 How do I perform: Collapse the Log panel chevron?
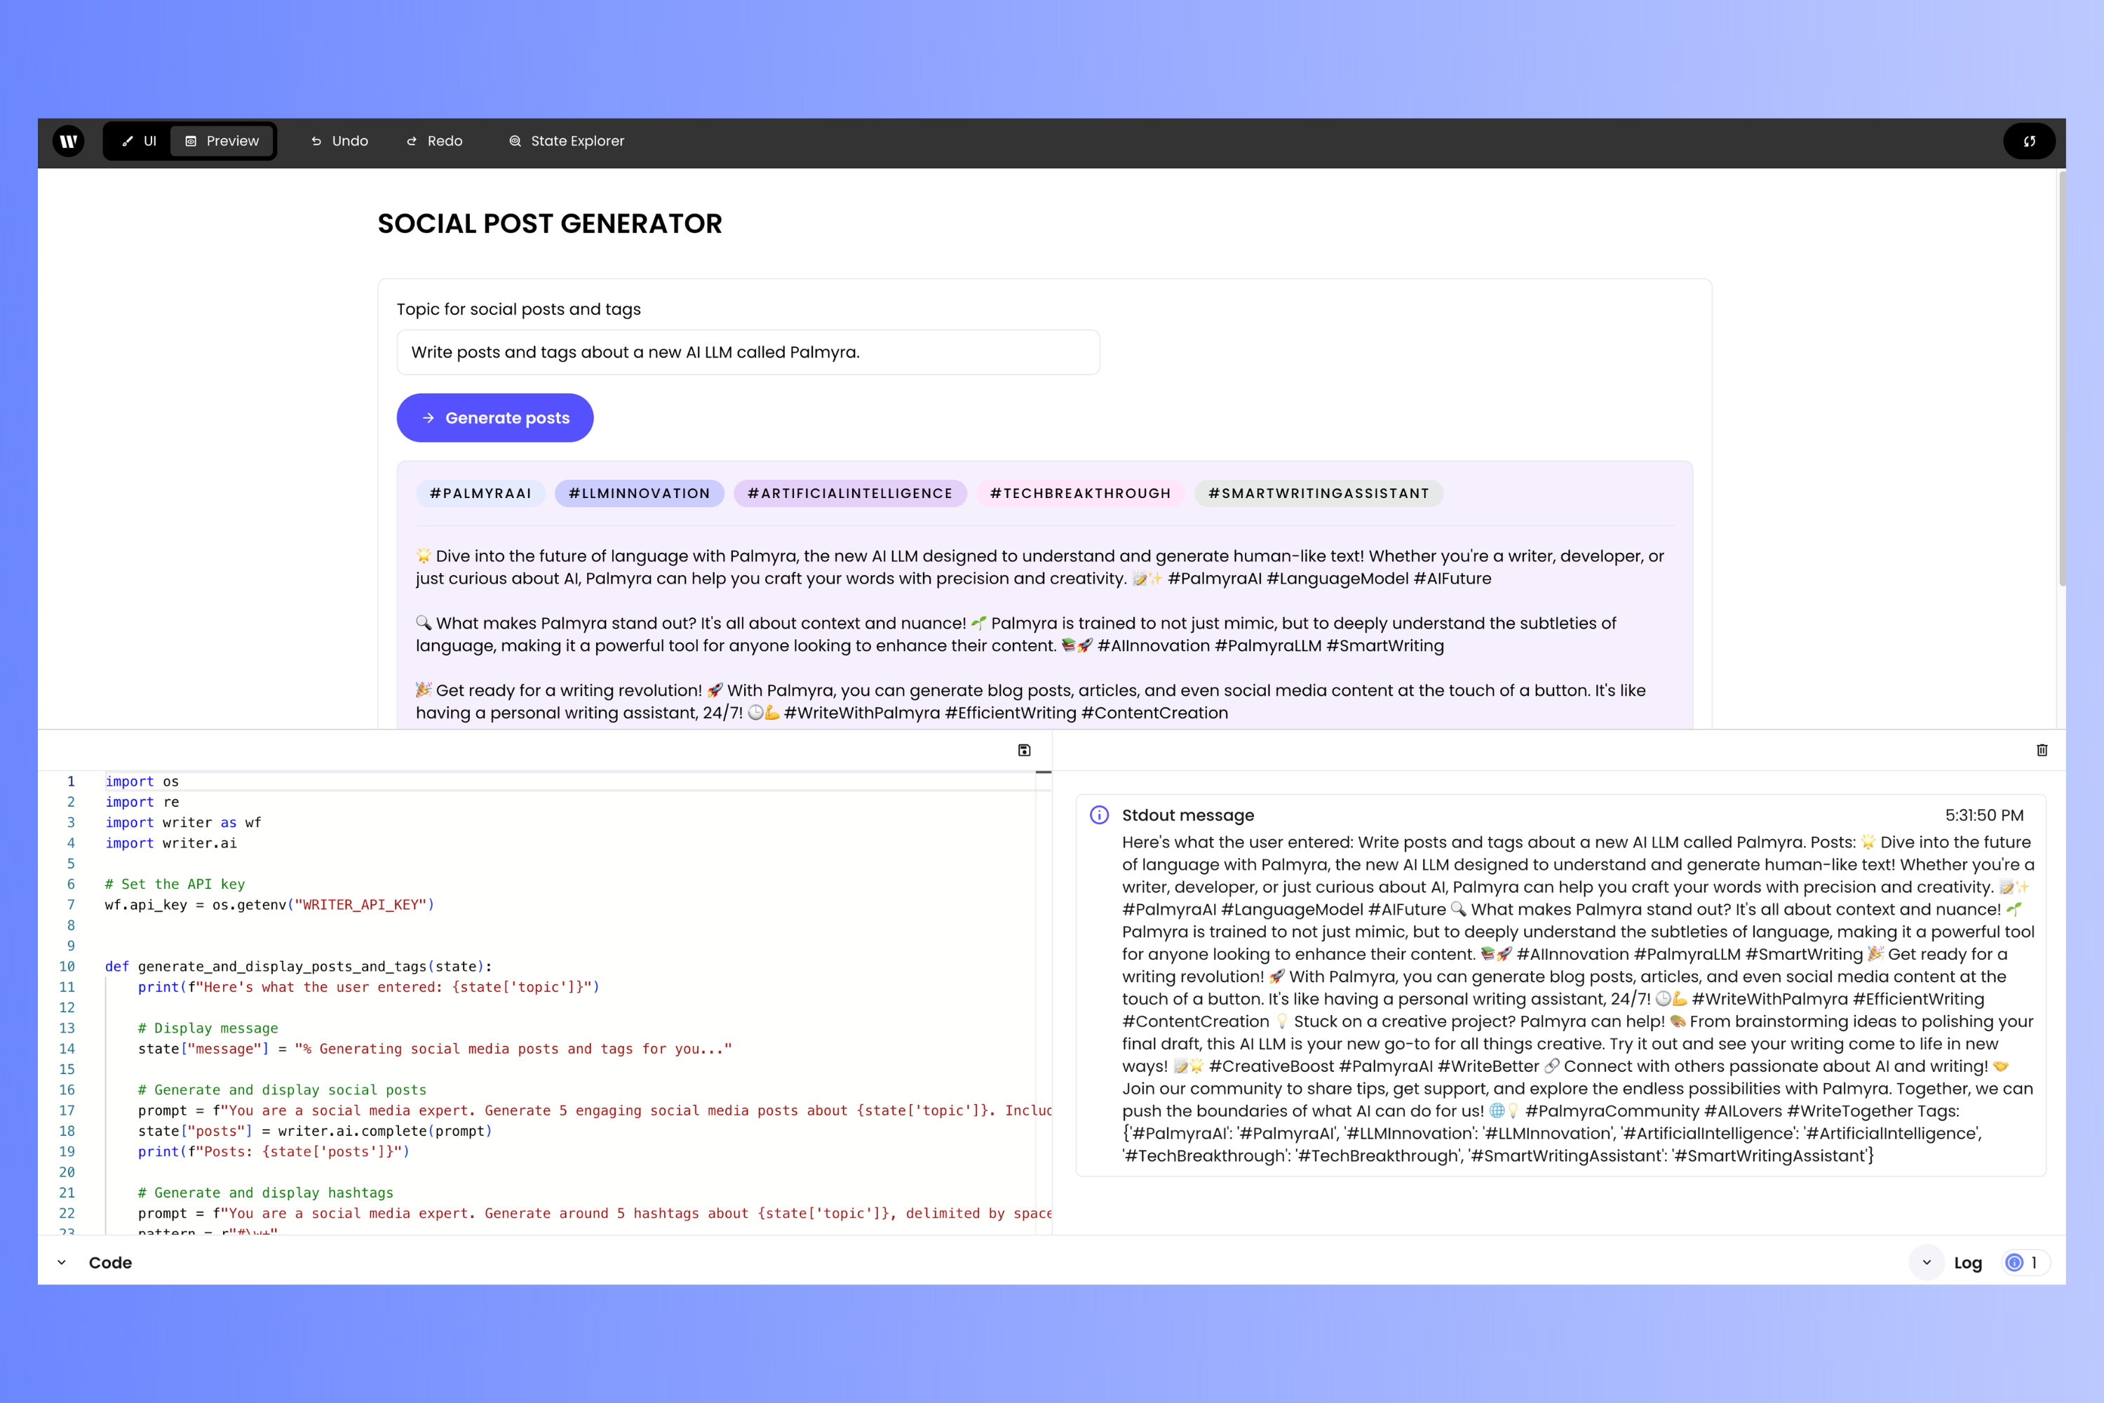[x=1927, y=1263]
